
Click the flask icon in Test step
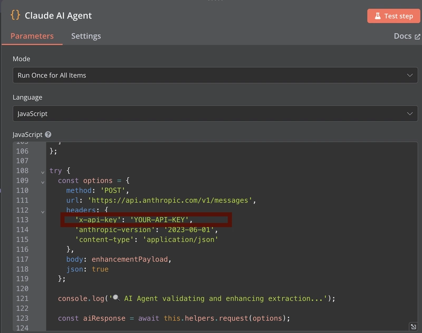pyautogui.click(x=378, y=16)
